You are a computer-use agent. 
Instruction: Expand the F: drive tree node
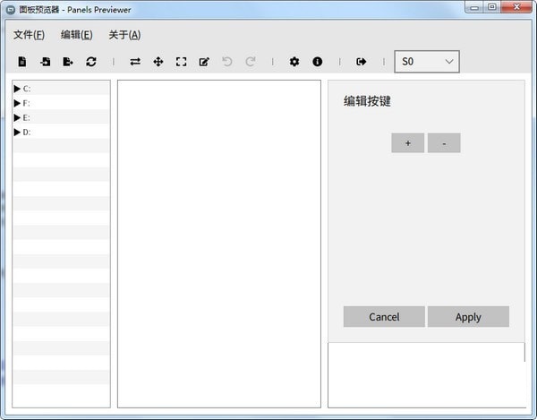[x=17, y=103]
